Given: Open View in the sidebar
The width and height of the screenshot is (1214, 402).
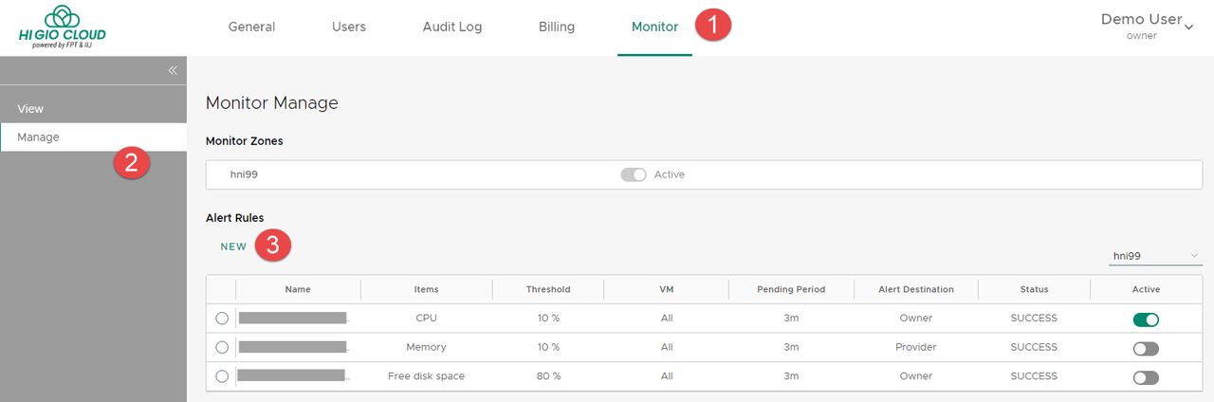Looking at the screenshot, I should 30,109.
